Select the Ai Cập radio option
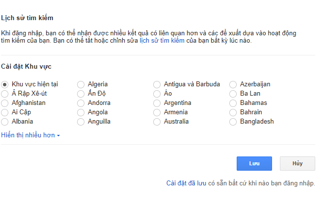Image resolution: width=329 pixels, height=206 pixels. coord(5,112)
